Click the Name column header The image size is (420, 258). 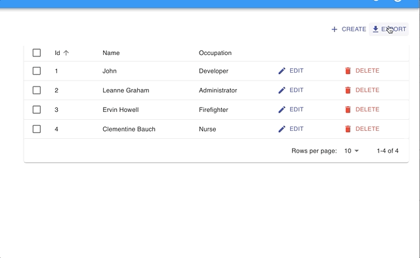(111, 53)
